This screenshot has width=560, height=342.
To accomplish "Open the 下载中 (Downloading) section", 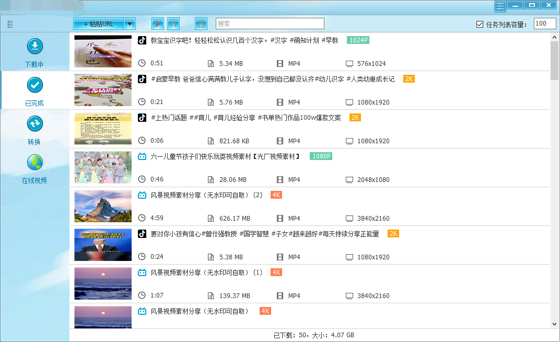I will [34, 53].
